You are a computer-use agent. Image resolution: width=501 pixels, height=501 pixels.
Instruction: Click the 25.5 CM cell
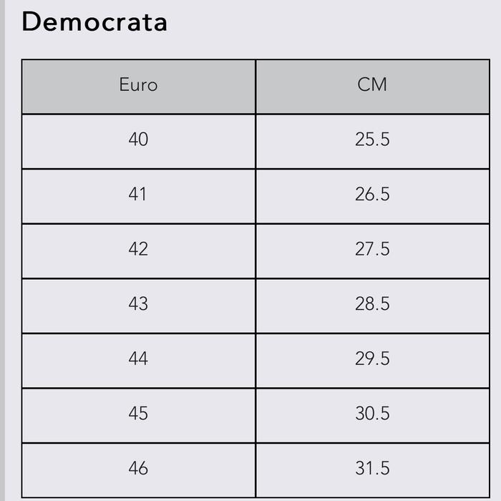tap(372, 139)
